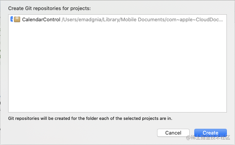
Task: Click the word 'projects:' in the heading
Action: click(x=81, y=9)
